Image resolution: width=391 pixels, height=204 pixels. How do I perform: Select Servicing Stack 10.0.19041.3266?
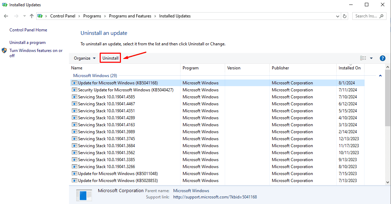[x=217, y=167]
